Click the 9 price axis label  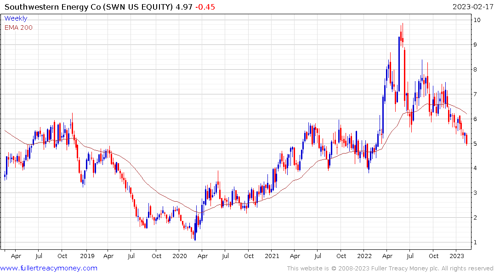point(475,44)
